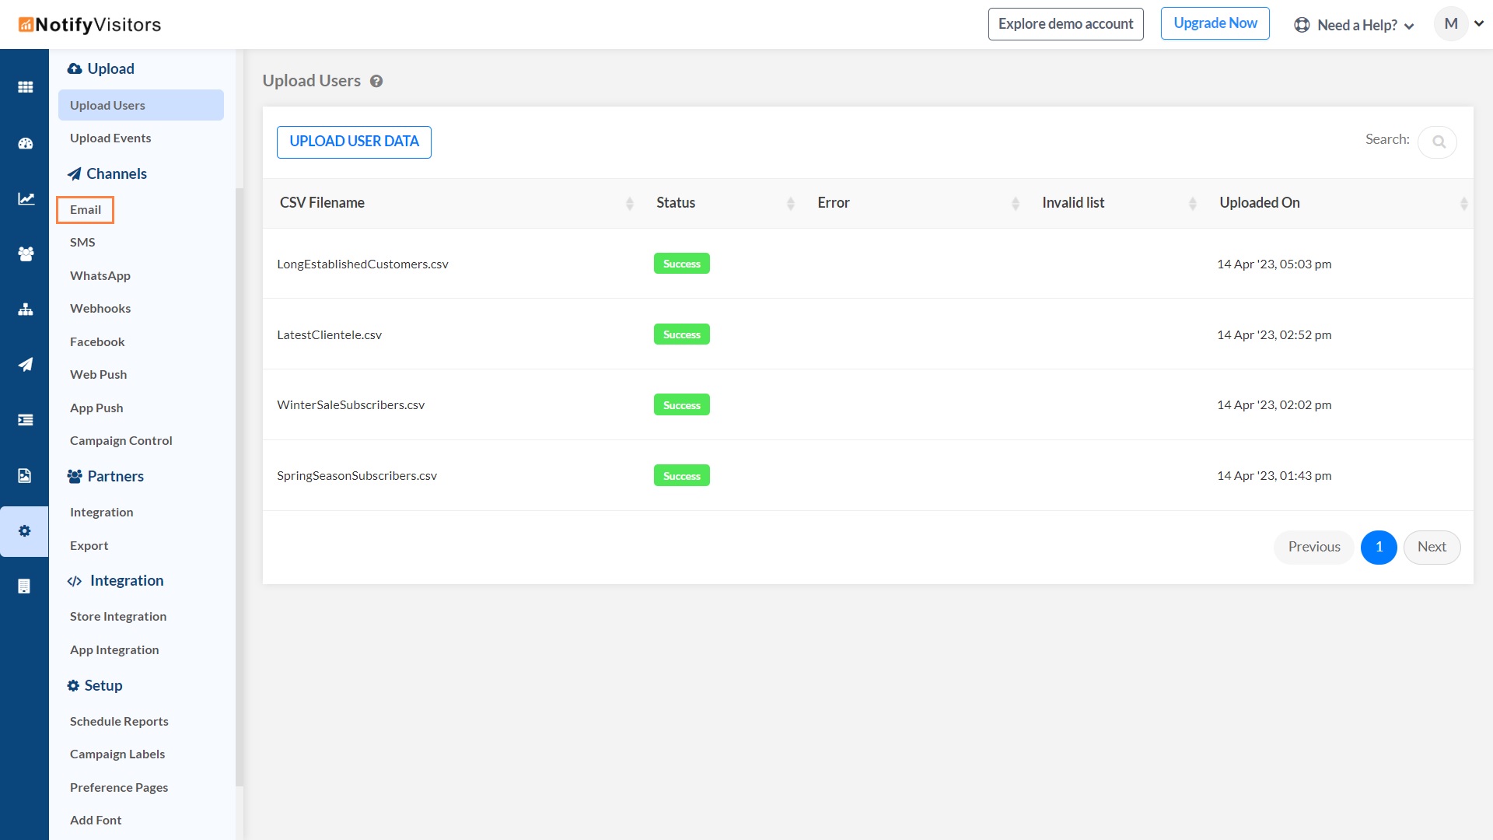Open Export in sidebar
Viewport: 1493px width, 840px height.
(x=89, y=546)
